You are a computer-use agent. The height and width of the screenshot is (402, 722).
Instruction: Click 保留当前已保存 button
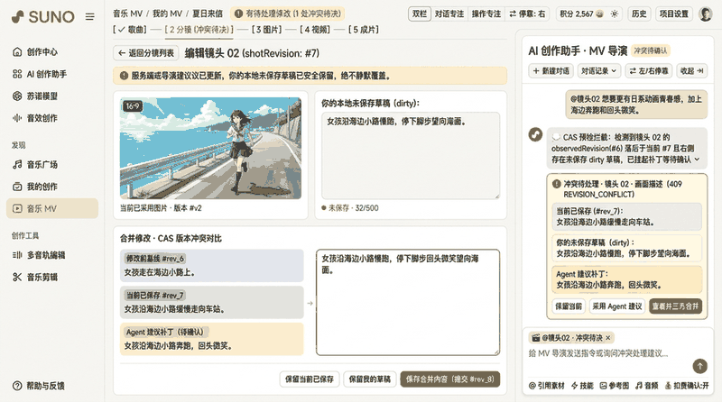tap(310, 379)
